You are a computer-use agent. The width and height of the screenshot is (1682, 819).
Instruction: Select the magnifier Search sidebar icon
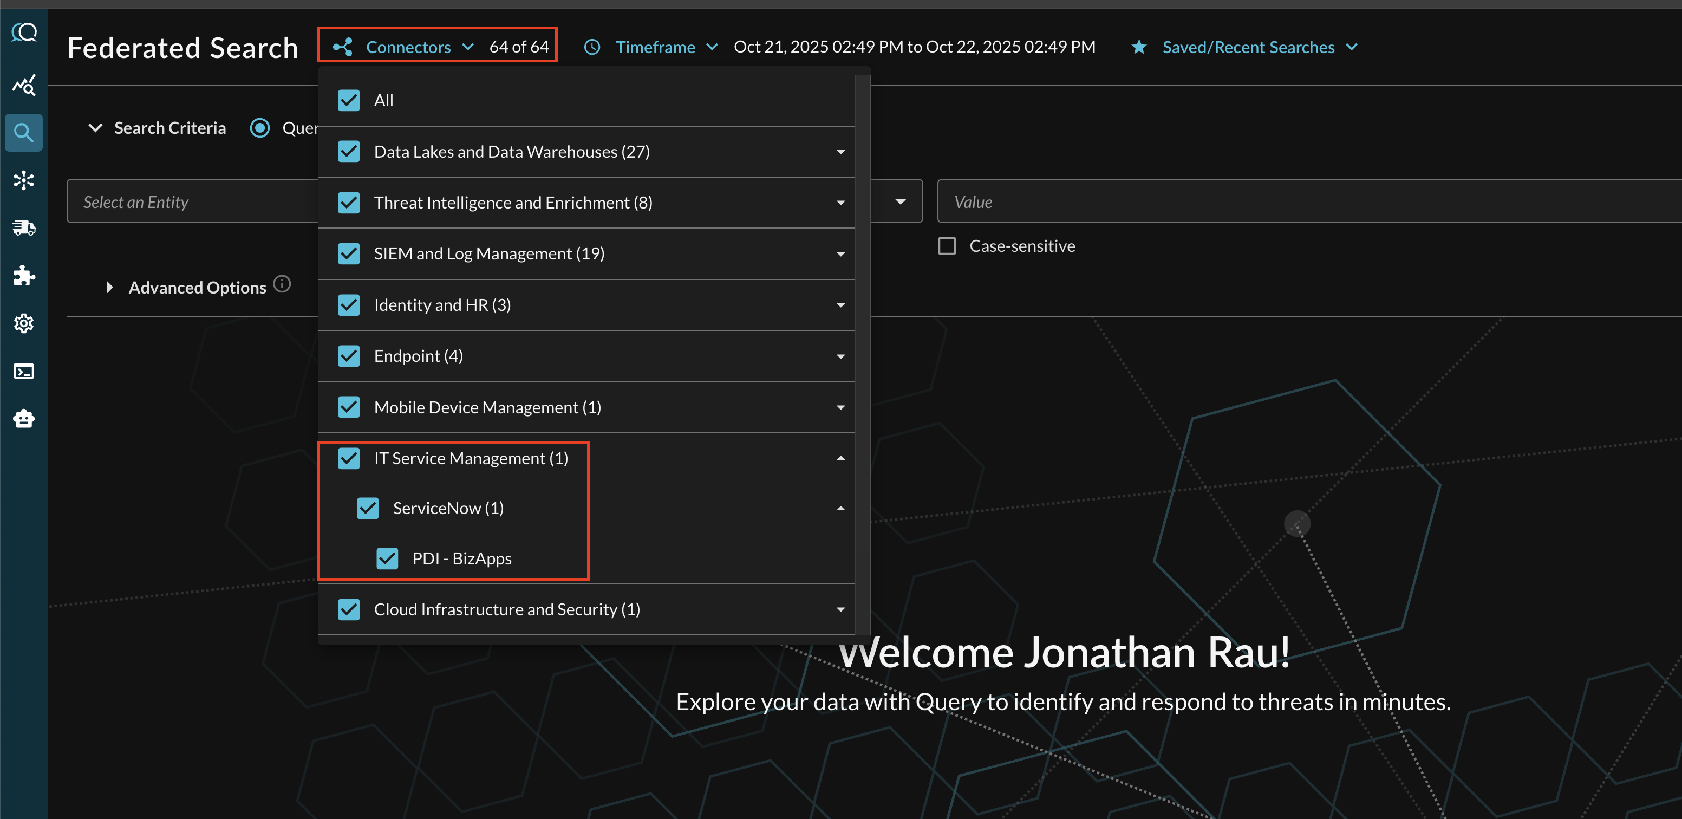point(24,133)
